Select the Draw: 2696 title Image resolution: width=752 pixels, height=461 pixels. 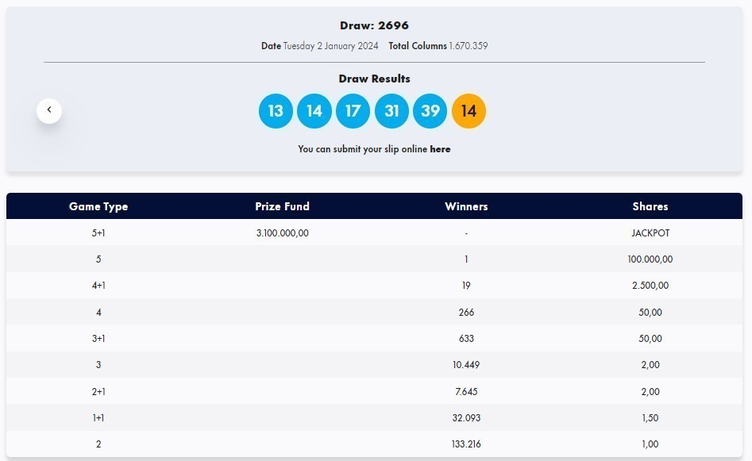(x=374, y=25)
